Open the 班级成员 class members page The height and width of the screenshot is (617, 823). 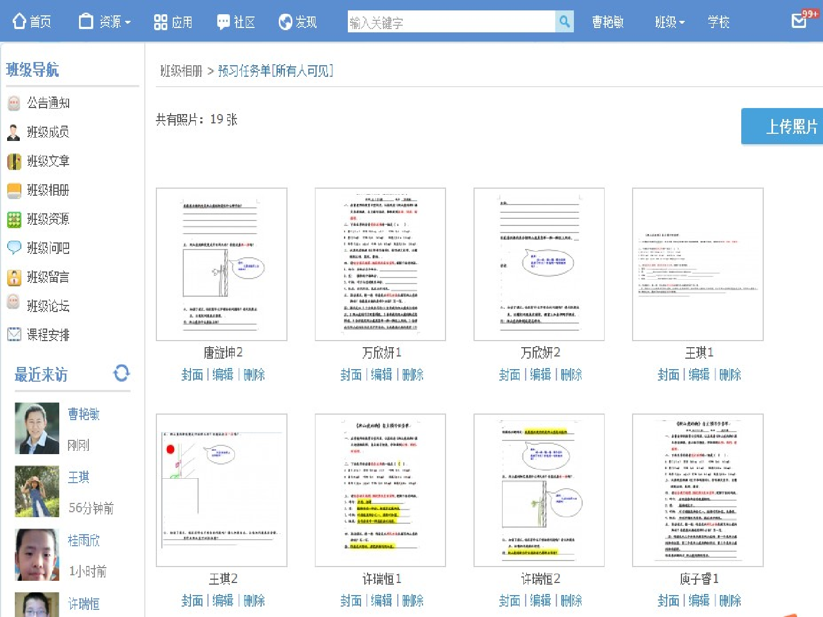click(48, 132)
